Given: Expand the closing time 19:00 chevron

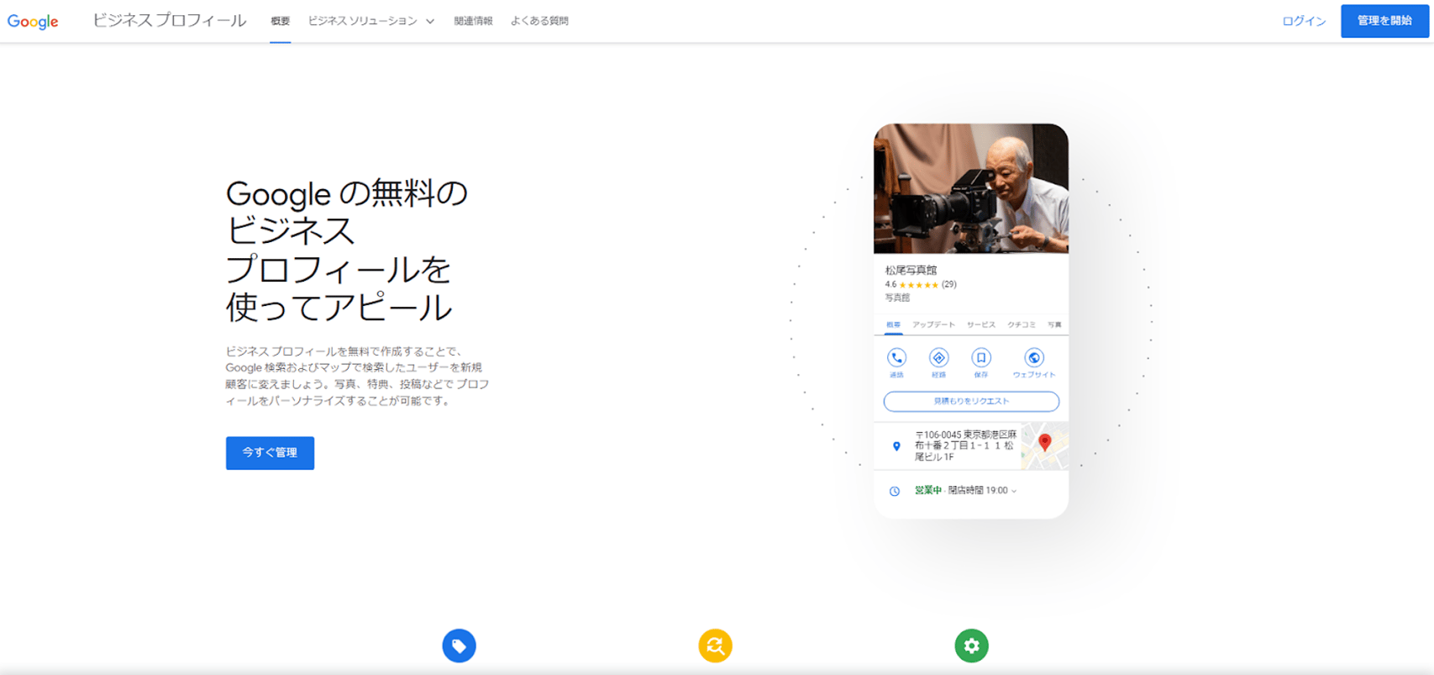Looking at the screenshot, I should point(1014,491).
